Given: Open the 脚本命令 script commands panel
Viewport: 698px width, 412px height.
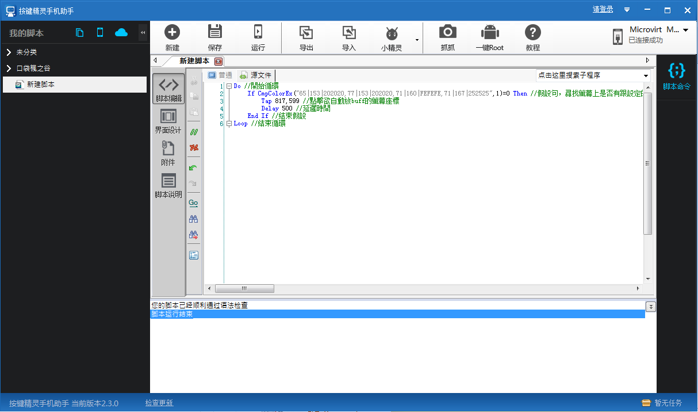Looking at the screenshot, I should click(x=677, y=76).
